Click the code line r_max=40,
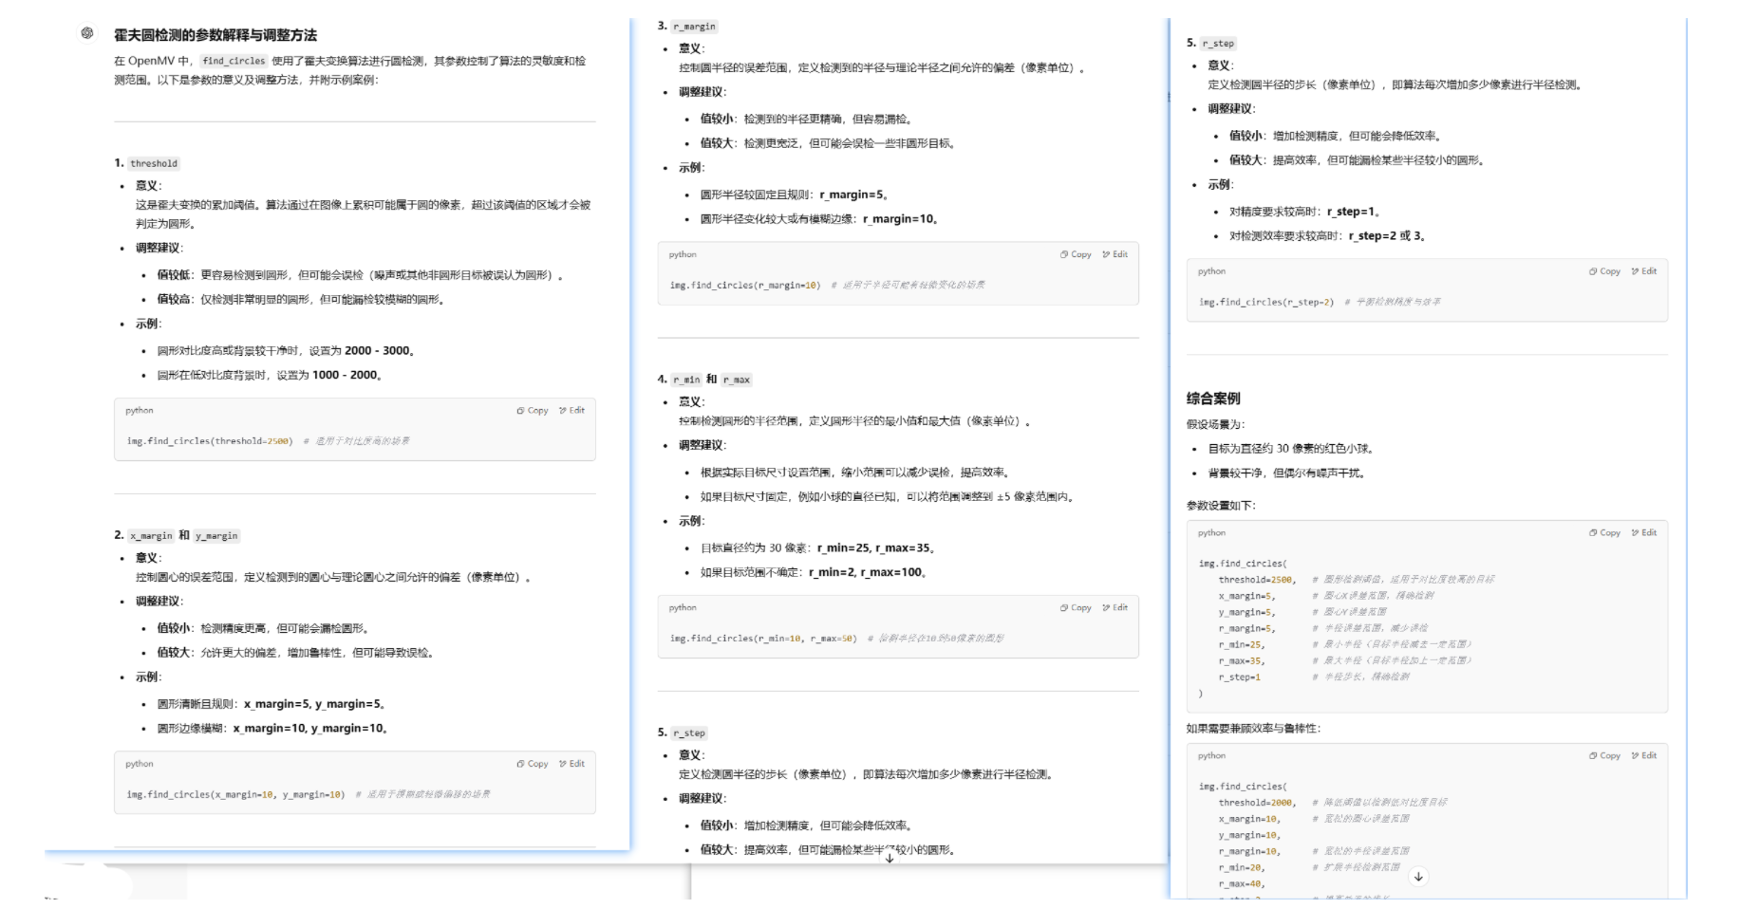Image resolution: width=1742 pixels, height=909 pixels. 1242,884
